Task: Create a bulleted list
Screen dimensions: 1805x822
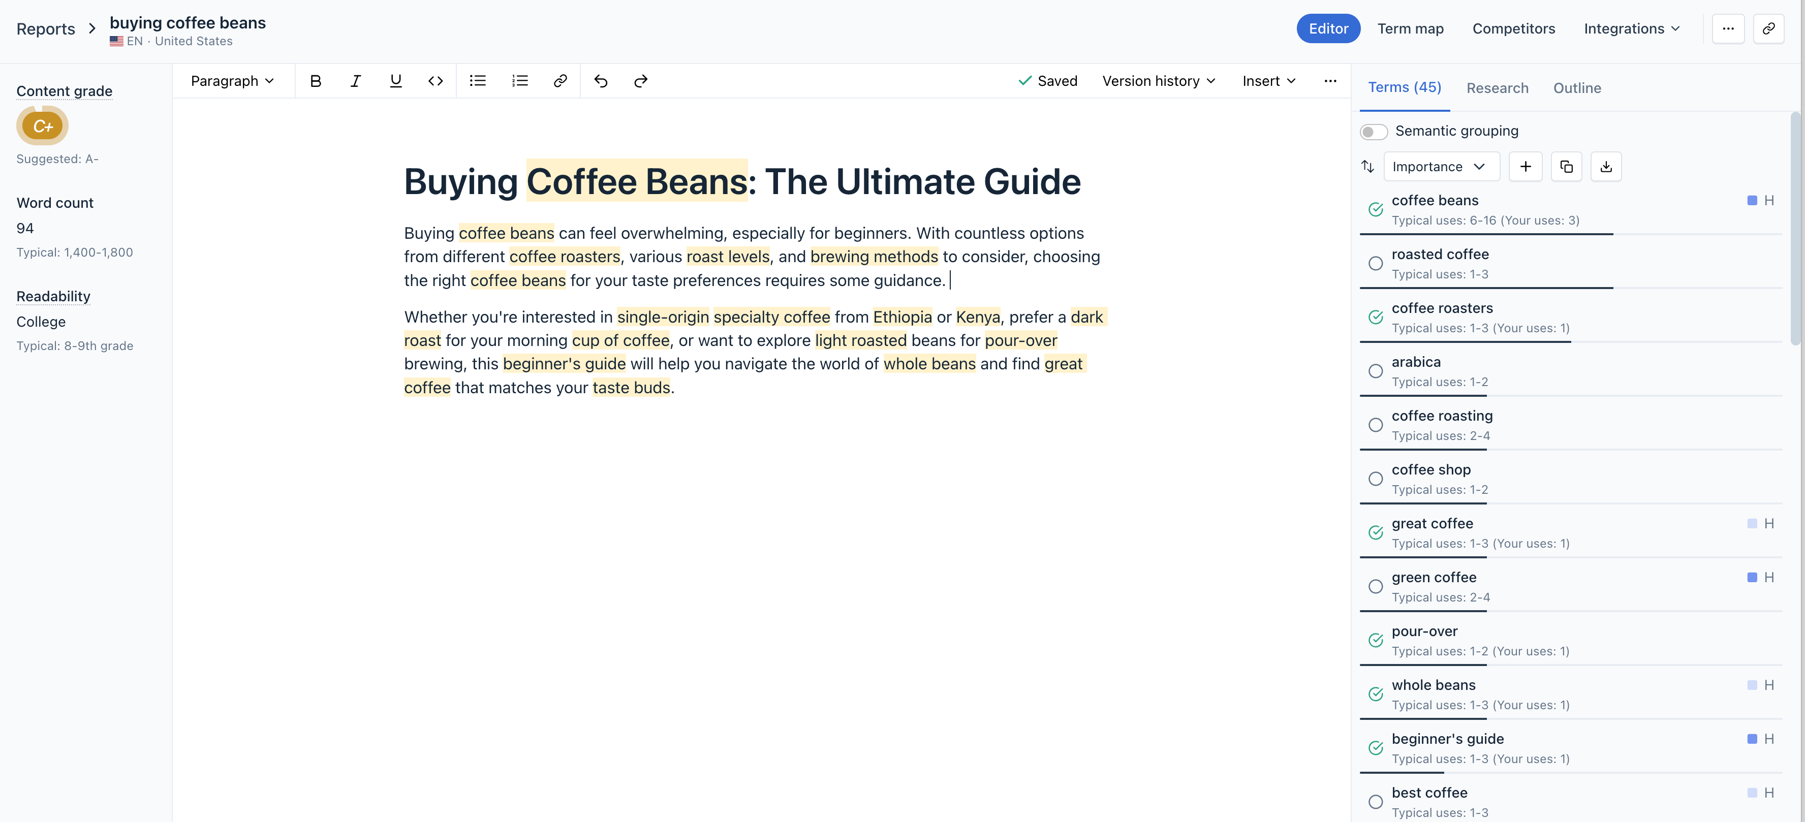Action: pyautogui.click(x=477, y=81)
